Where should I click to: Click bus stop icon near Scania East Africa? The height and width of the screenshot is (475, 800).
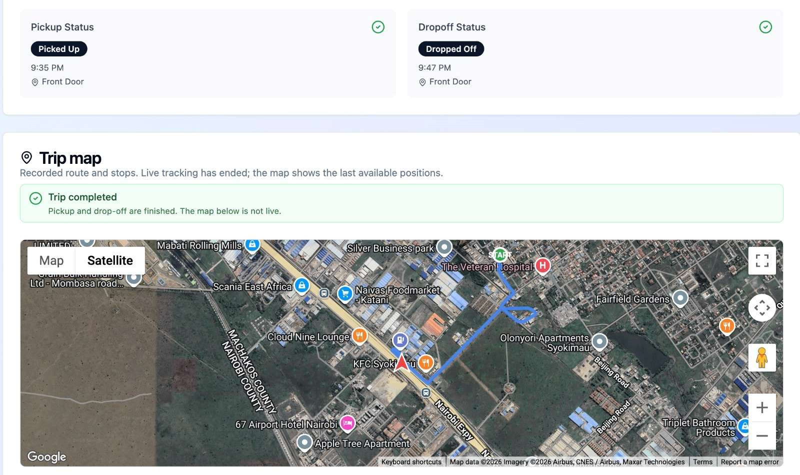coord(324,293)
